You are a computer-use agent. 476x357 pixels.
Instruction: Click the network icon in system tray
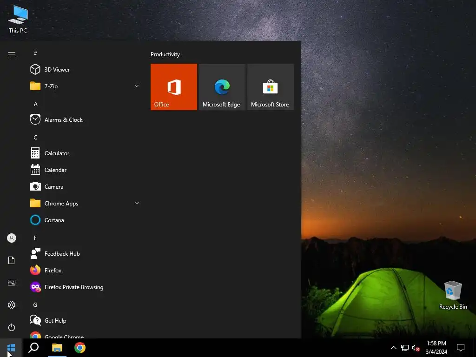pyautogui.click(x=405, y=348)
